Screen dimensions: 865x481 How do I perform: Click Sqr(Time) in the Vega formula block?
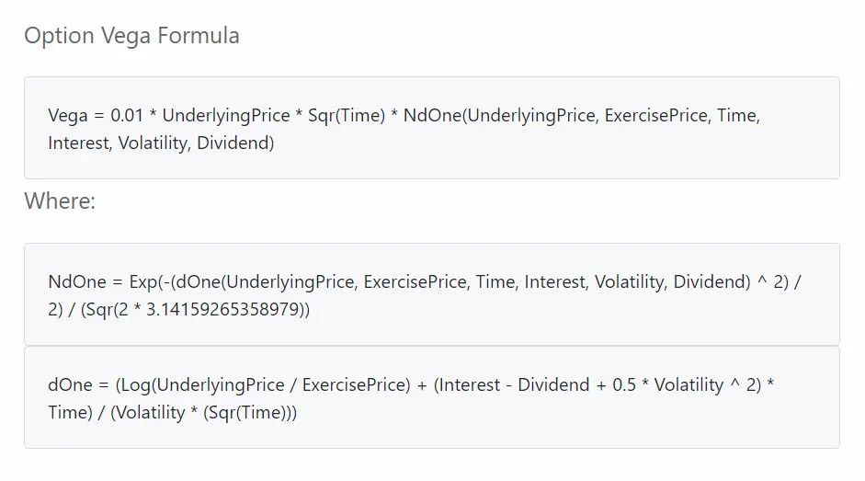pos(347,115)
